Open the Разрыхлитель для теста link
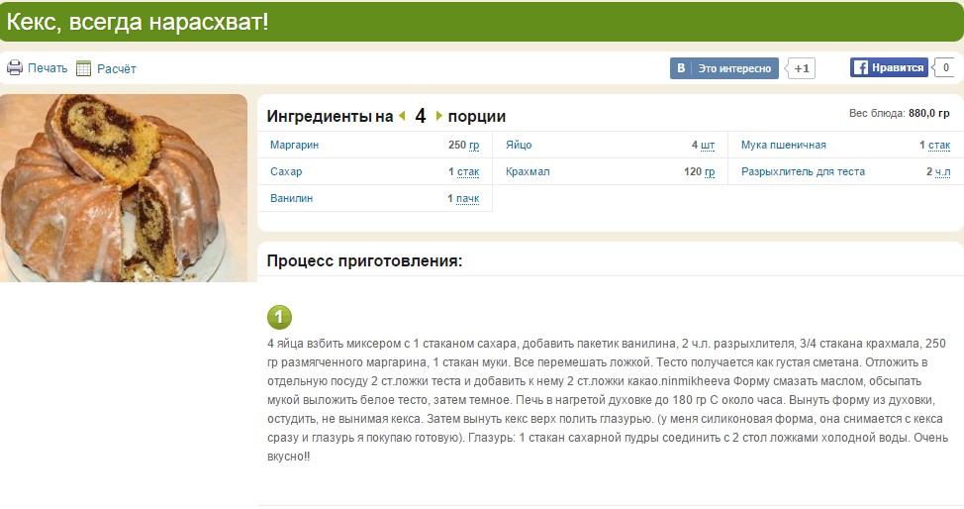The width and height of the screenshot is (964, 509). [x=803, y=172]
